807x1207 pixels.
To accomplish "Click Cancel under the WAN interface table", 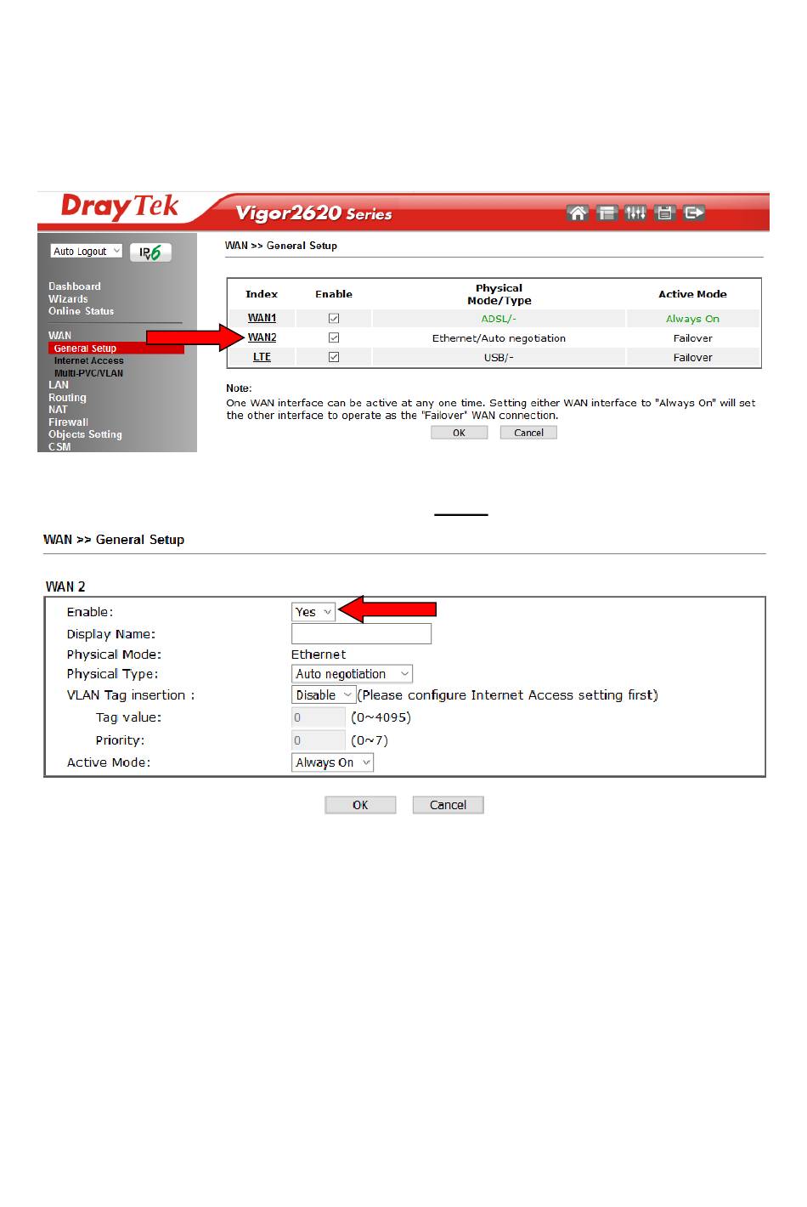I will (x=528, y=433).
